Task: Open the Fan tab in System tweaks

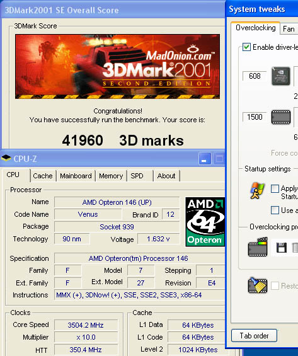Action: point(289,29)
